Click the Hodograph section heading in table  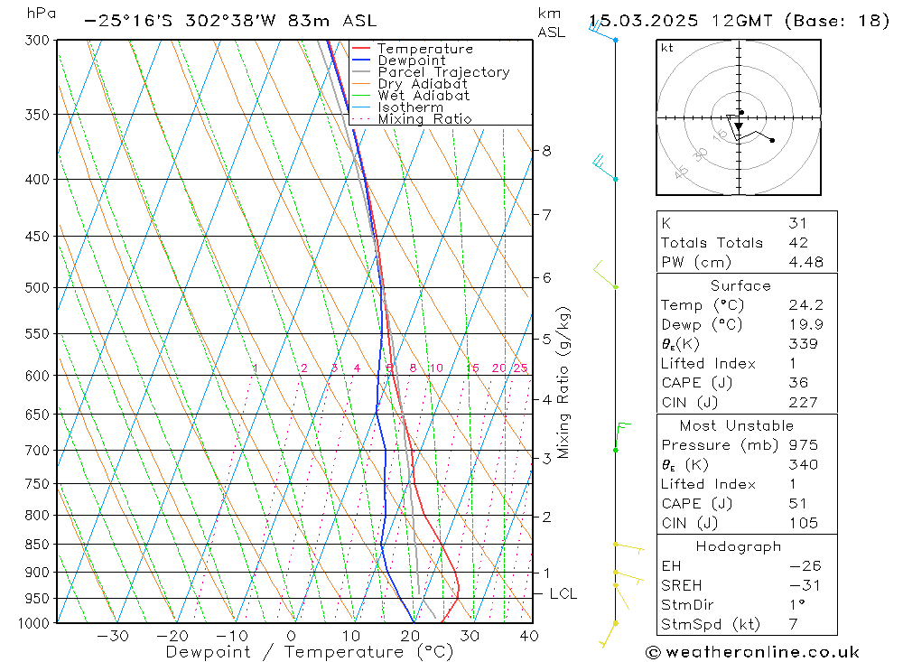click(x=739, y=546)
